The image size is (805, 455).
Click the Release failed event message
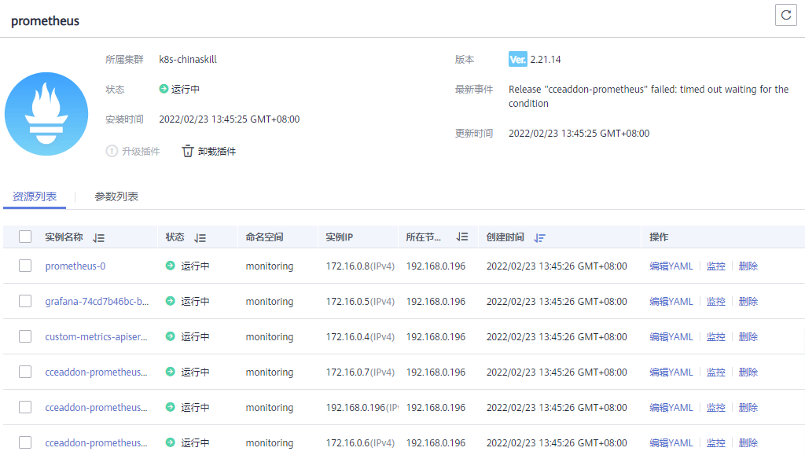click(x=649, y=97)
